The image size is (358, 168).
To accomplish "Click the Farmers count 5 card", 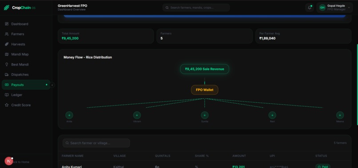I will point(205,36).
